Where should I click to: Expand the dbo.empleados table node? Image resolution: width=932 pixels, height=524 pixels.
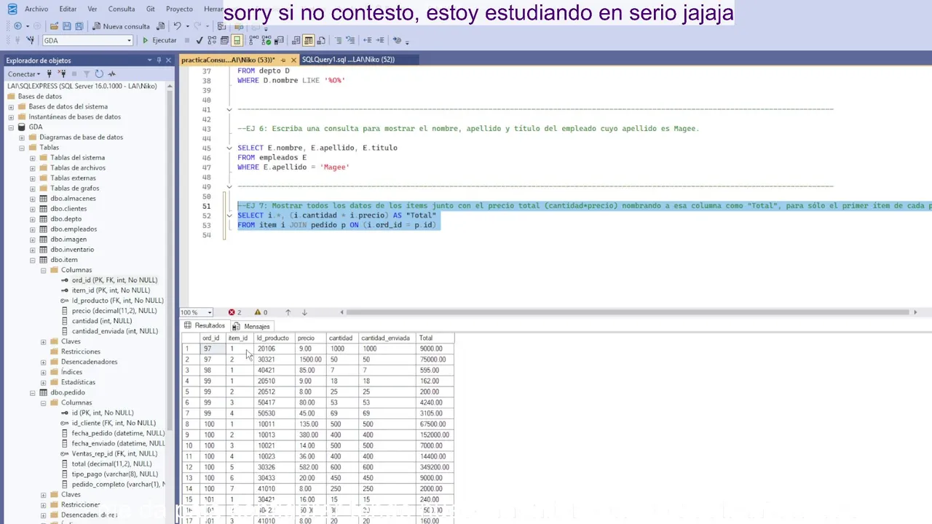click(x=33, y=229)
